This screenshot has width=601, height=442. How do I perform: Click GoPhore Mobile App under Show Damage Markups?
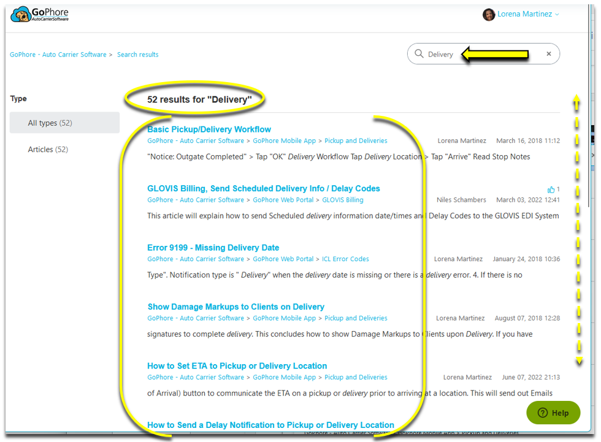(x=284, y=318)
